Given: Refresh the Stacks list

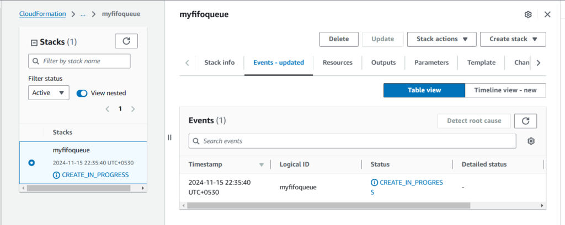Looking at the screenshot, I should pos(126,41).
